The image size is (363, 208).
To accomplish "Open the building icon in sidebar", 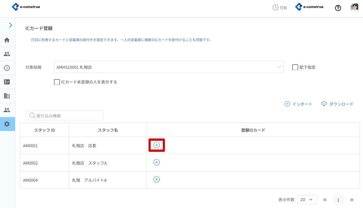I will pos(7,96).
